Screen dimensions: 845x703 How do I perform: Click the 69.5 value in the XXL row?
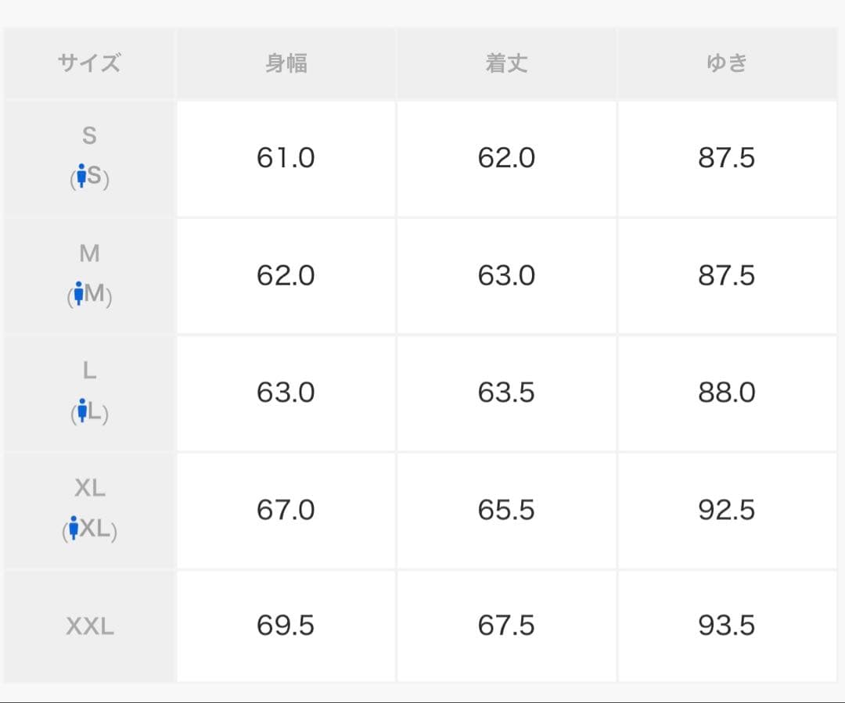click(286, 626)
